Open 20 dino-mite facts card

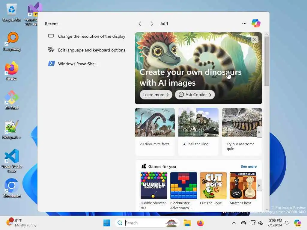[x=155, y=131]
